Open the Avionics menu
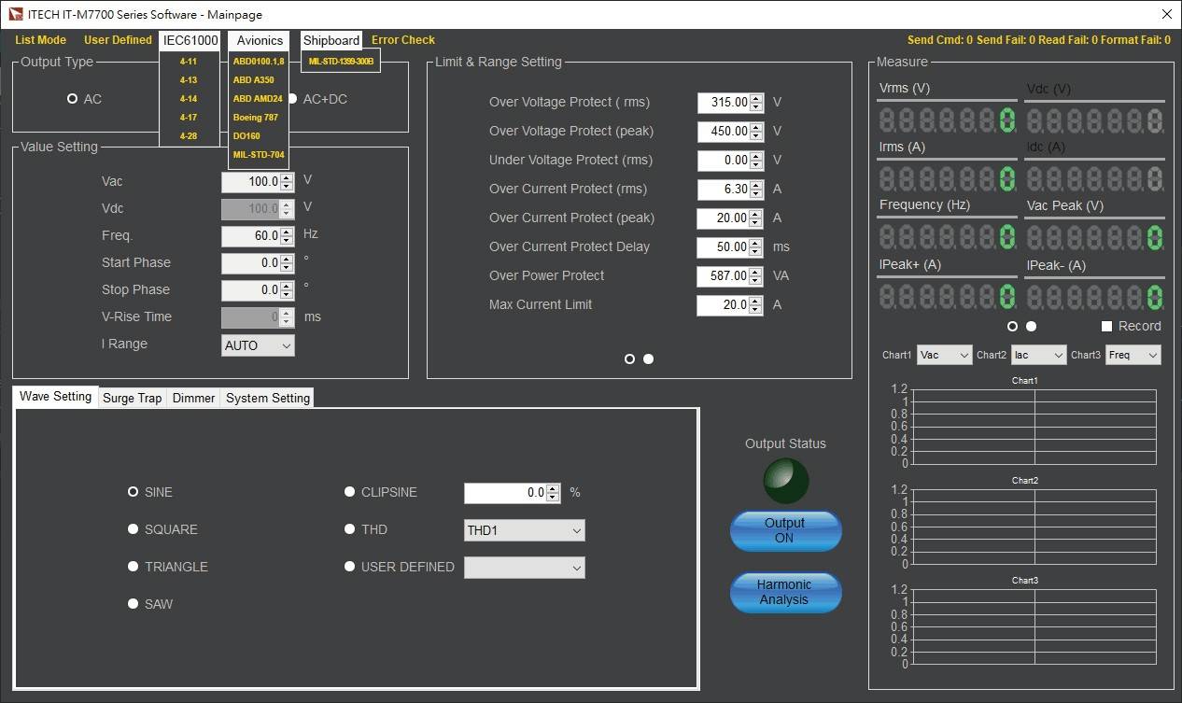Viewport: 1182px width, 703px height. click(260, 40)
